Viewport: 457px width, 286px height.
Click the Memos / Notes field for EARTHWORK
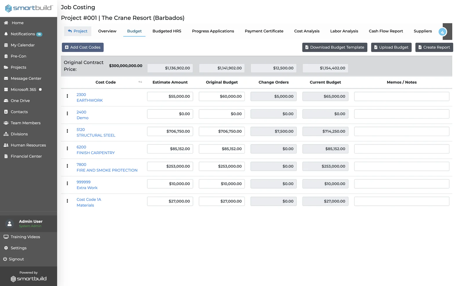pos(402,96)
